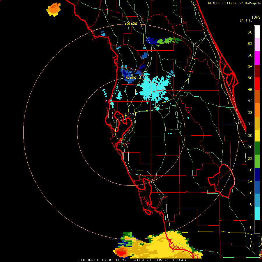This screenshot has height=262, width=262.
Task: Click the legend value "30"
Action: click(250, 135)
